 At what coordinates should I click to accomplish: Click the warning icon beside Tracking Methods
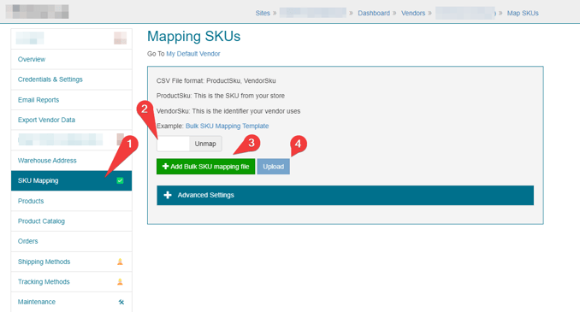tap(120, 282)
